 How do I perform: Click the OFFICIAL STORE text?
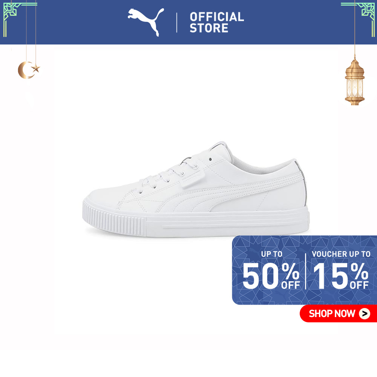[x=217, y=22]
